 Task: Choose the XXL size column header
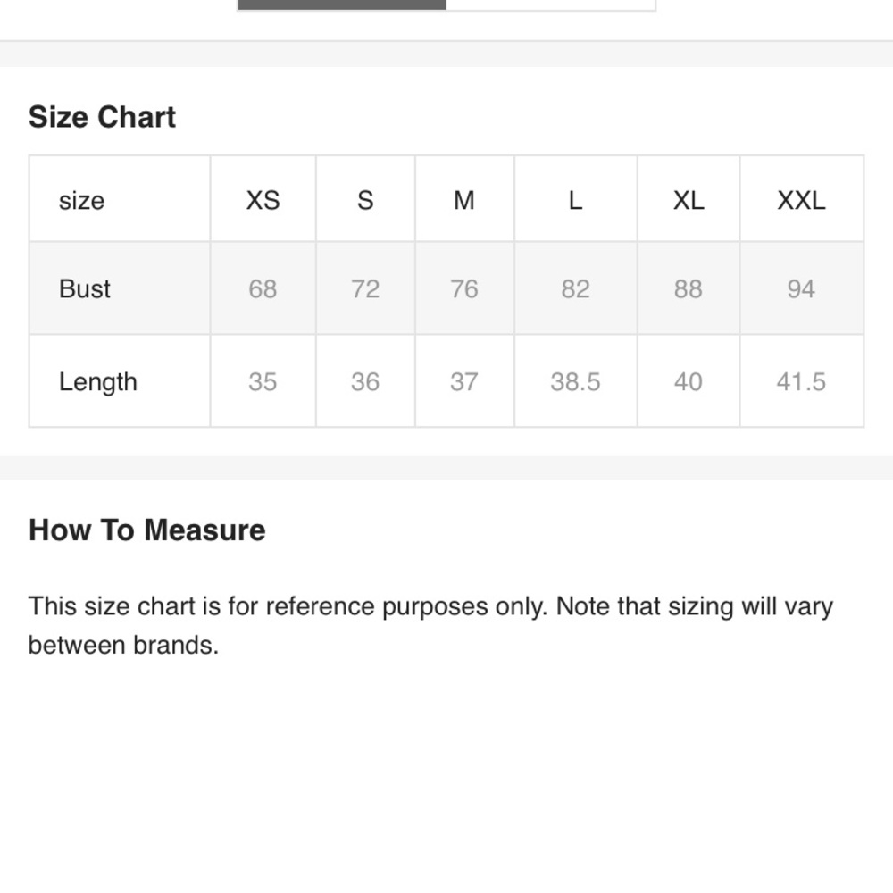(801, 199)
